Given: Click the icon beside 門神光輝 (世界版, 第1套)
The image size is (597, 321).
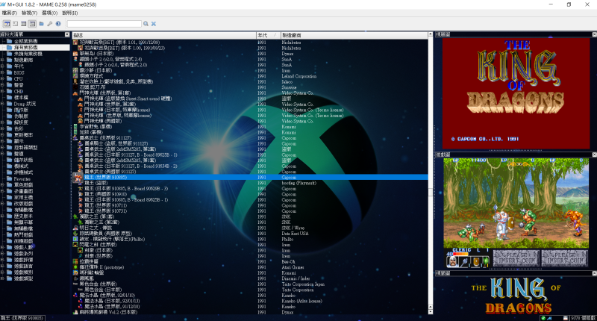Looking at the screenshot, I should [x=75, y=93].
